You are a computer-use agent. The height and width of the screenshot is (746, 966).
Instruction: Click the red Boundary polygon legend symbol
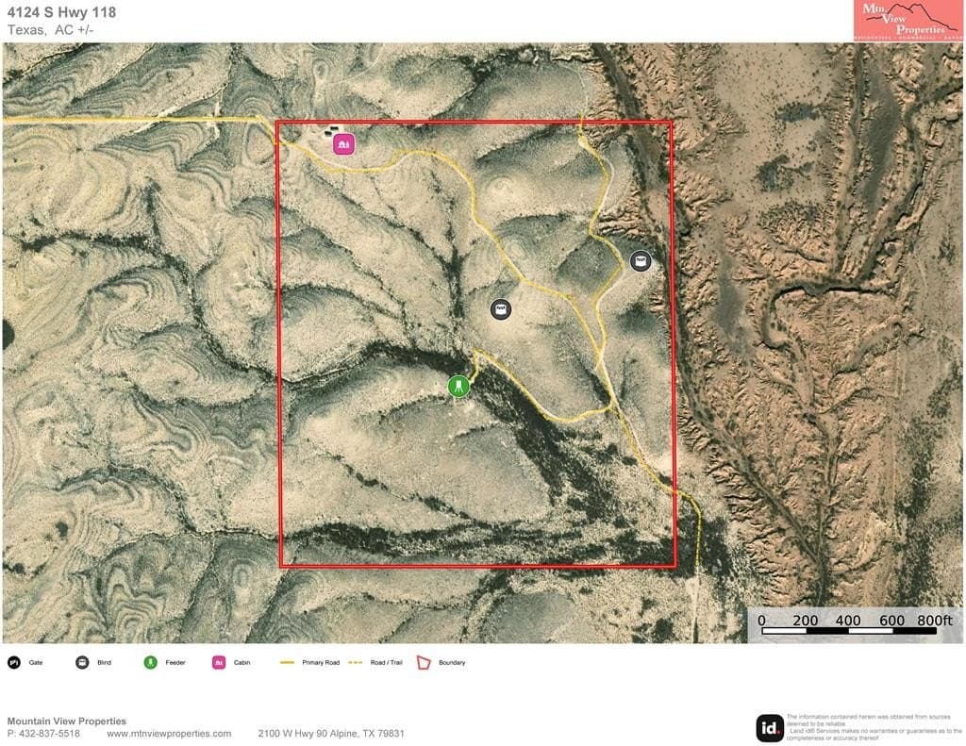click(x=424, y=662)
